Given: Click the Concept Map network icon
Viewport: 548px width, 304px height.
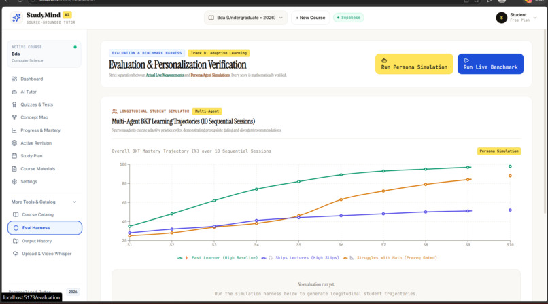Looking at the screenshot, I should pos(14,117).
